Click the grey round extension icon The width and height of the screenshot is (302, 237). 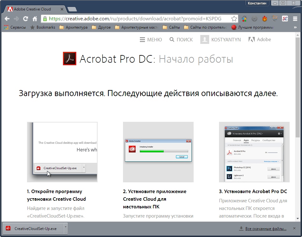pyautogui.click(x=254, y=19)
